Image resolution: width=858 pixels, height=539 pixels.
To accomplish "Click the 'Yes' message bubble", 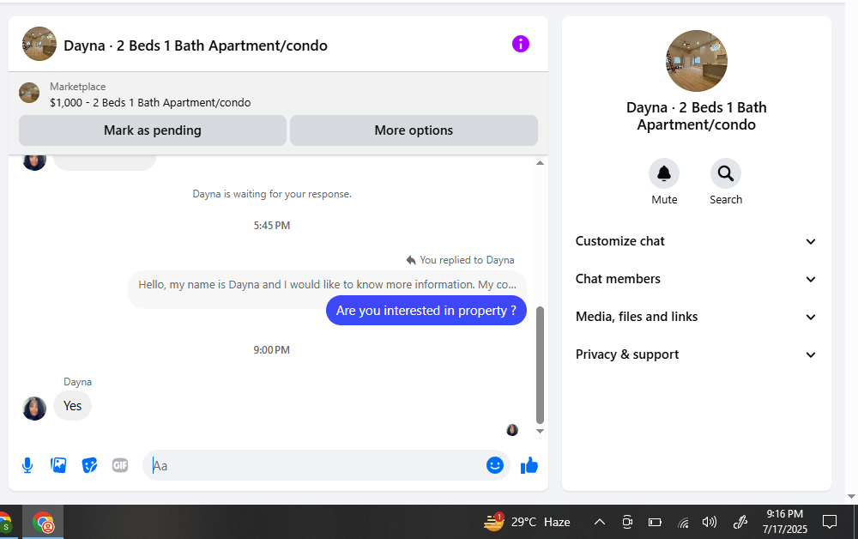I will pyautogui.click(x=72, y=406).
